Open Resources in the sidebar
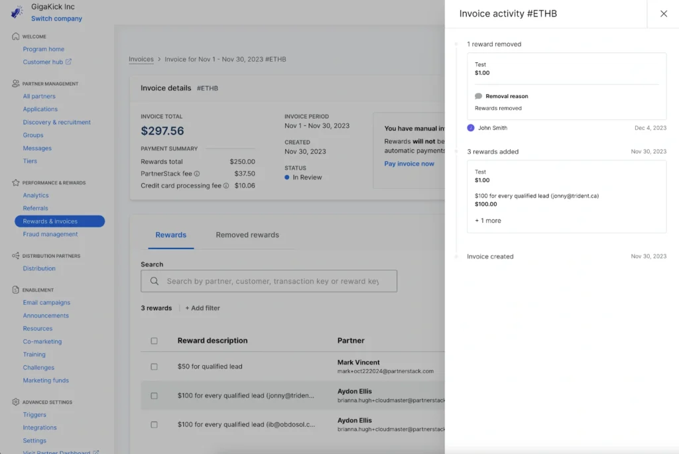The image size is (679, 454). [37, 329]
